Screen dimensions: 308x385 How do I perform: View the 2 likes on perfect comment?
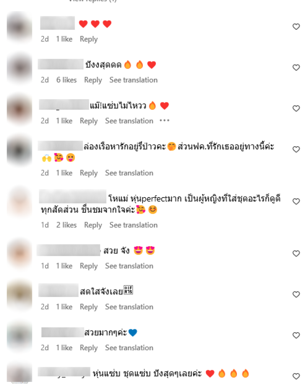click(66, 225)
